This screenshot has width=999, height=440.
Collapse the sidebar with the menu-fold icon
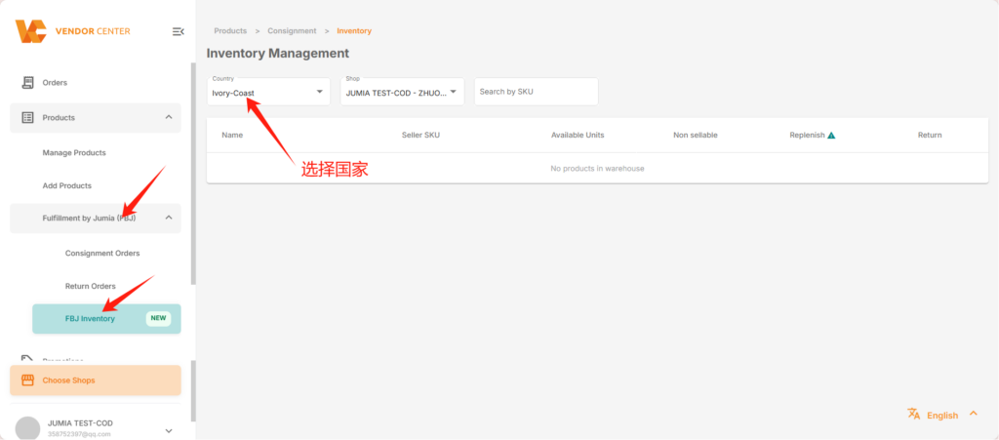click(179, 31)
